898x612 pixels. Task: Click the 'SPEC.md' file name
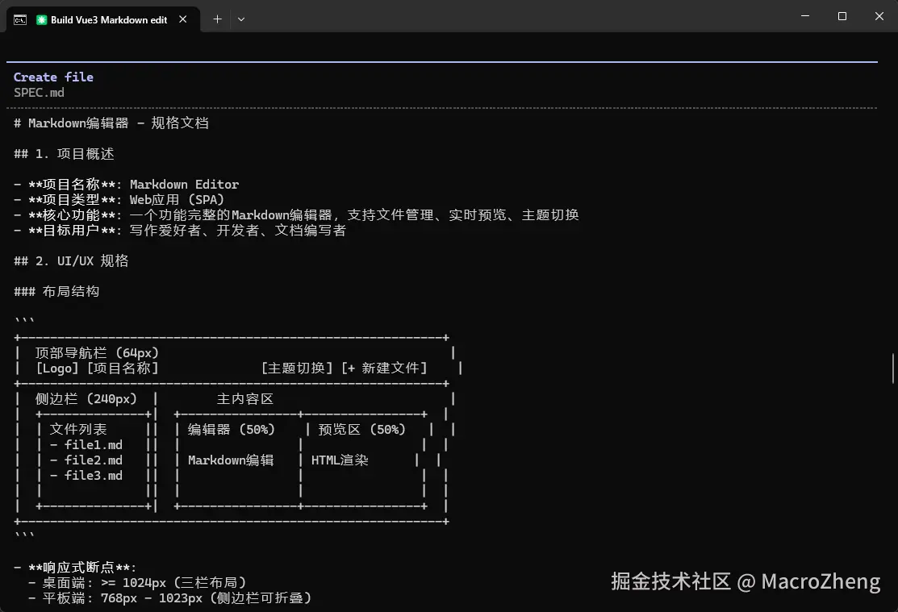tap(39, 92)
